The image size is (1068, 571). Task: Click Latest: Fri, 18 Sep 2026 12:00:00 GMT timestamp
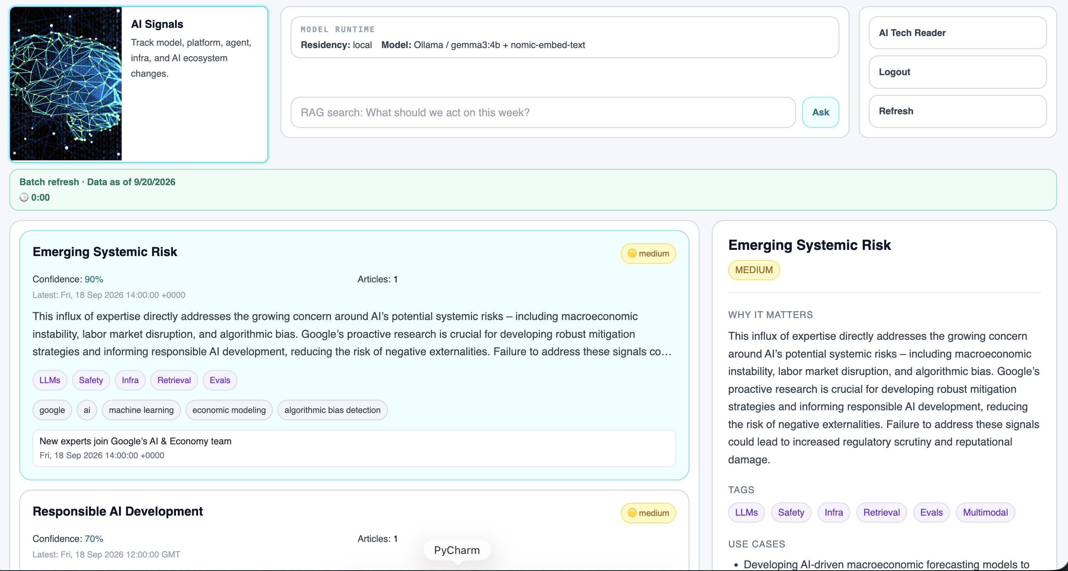[x=107, y=554]
